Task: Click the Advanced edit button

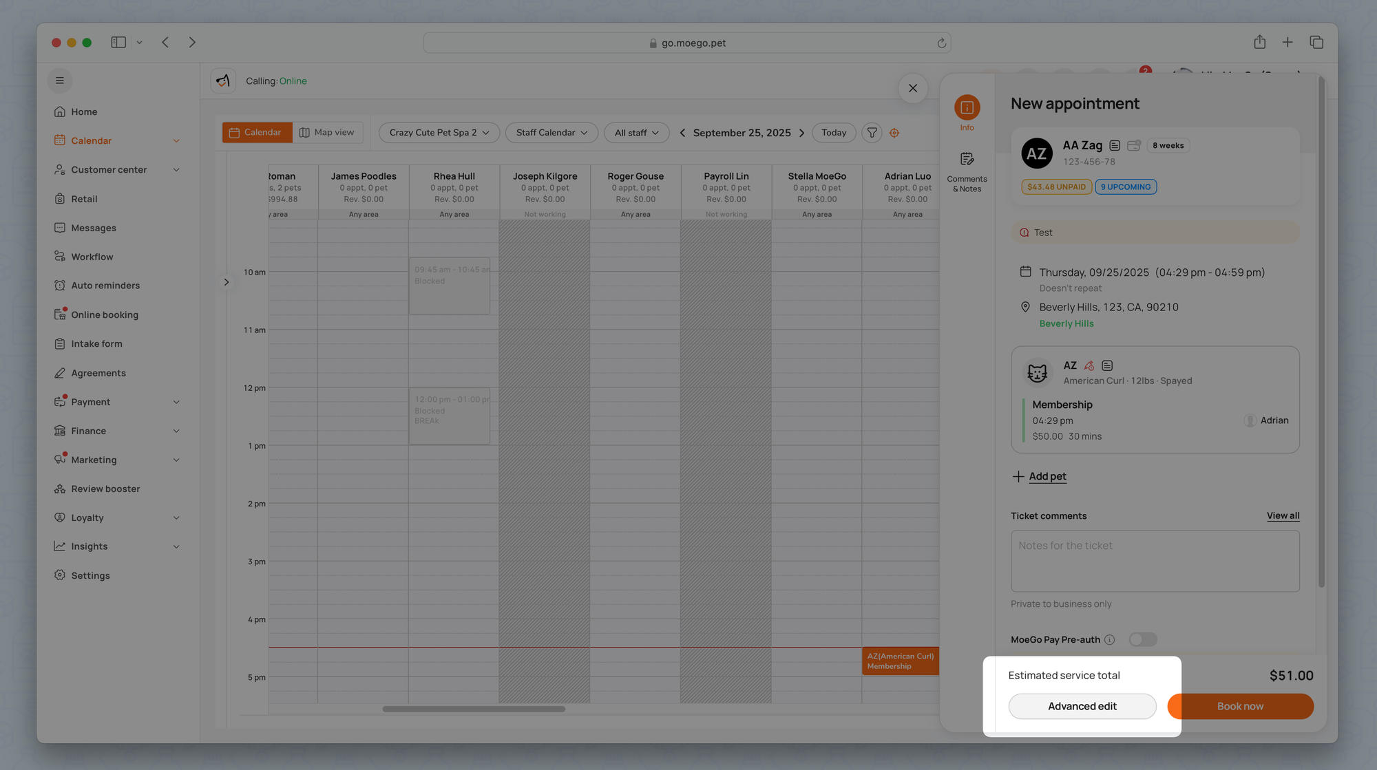Action: click(1082, 707)
